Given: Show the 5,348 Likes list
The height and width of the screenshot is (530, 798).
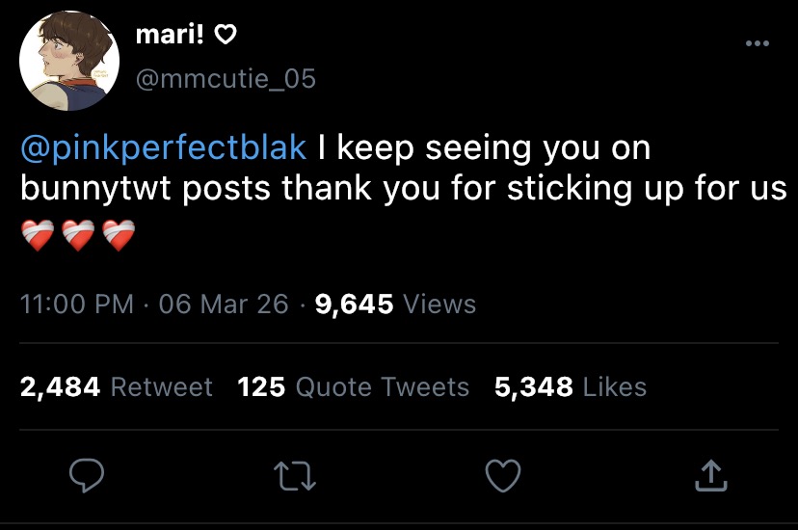Looking at the screenshot, I should 570,387.
